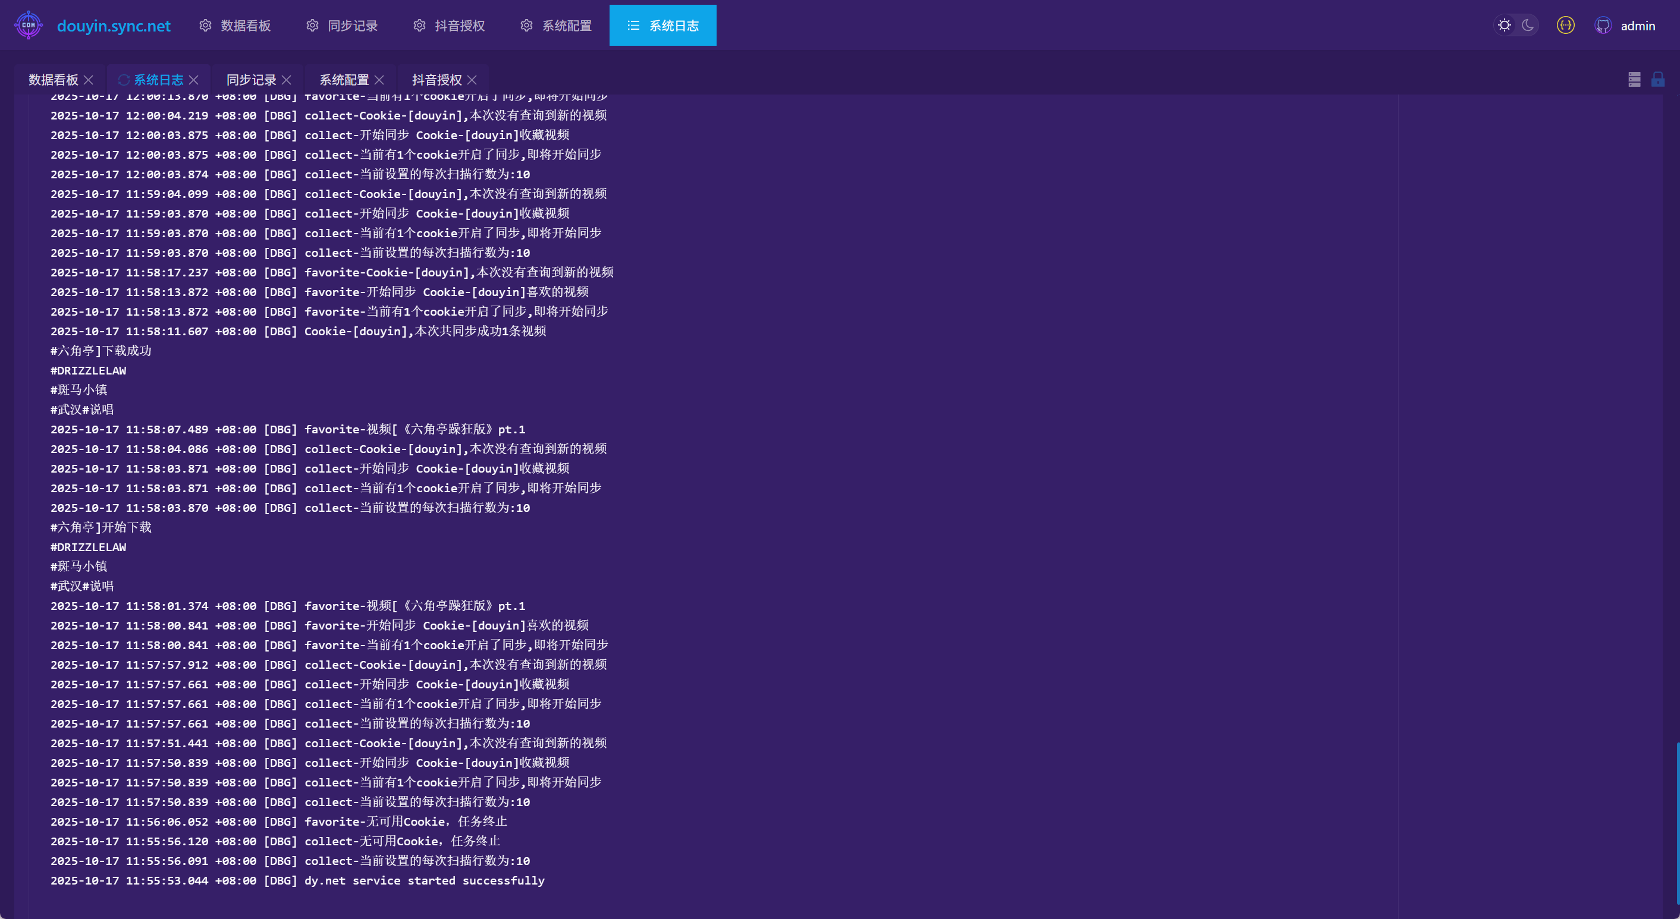Open the douyin.sync.net home link
This screenshot has height=919, width=1680.
(114, 26)
